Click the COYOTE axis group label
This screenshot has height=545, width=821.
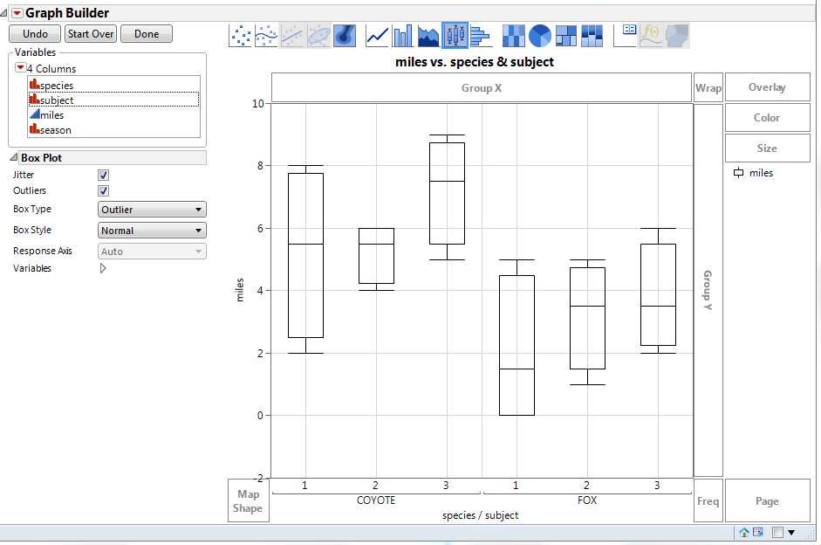376,500
